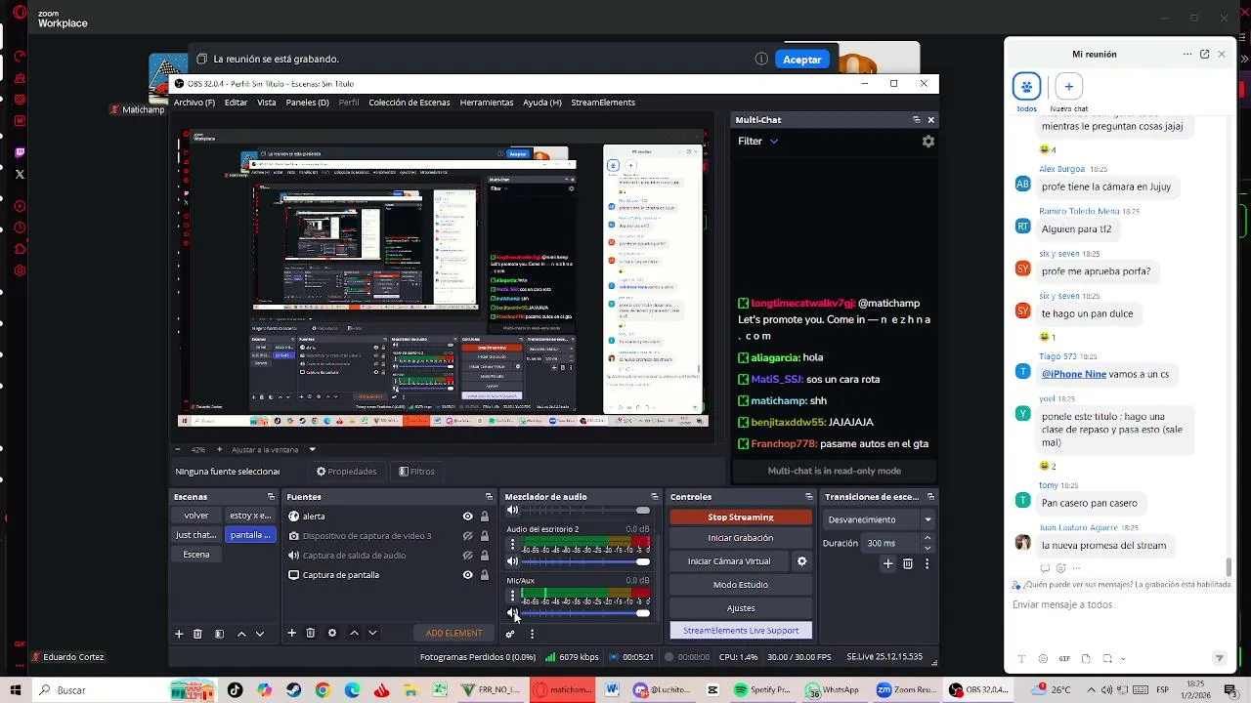Open virtual camera settings gear

coord(802,561)
